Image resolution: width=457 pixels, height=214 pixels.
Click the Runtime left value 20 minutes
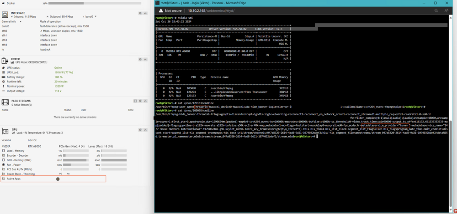click(61, 82)
